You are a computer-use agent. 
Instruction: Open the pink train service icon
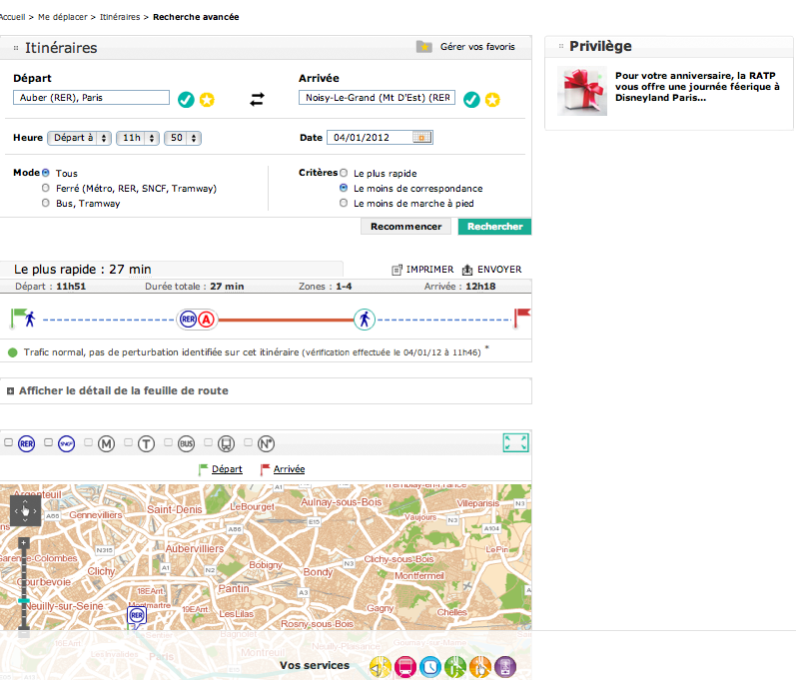pyautogui.click(x=405, y=667)
